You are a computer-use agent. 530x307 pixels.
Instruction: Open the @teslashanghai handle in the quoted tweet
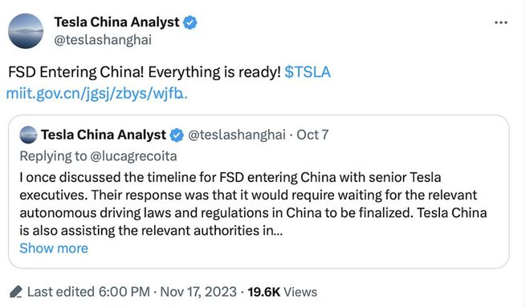coord(237,135)
